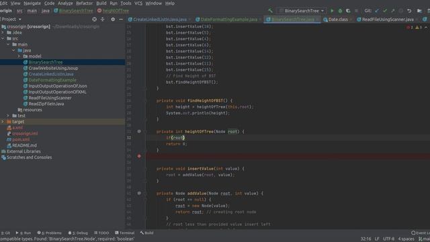Open the Problems tool window
Viewport: 430px width, 242px height.
[49, 233]
